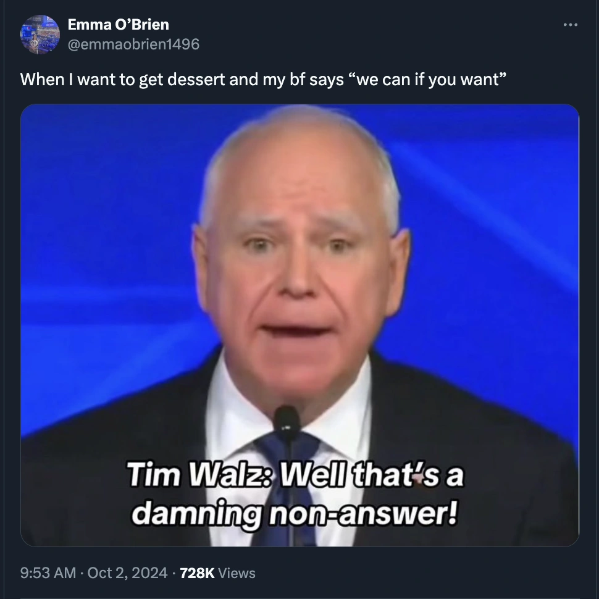Open the Emma O'Brien display name
Image resolution: width=599 pixels, height=599 pixels.
(118, 25)
